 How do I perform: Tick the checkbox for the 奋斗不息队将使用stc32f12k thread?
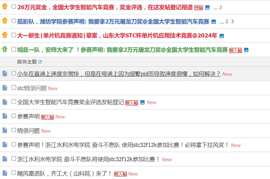click(14, 158)
